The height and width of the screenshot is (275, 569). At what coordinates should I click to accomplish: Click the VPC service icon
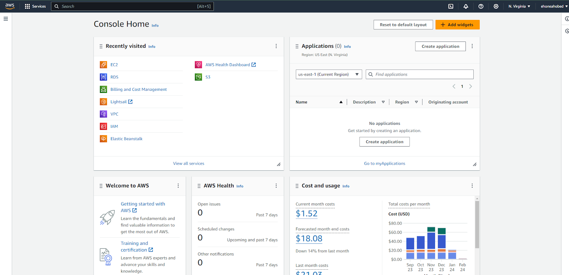[103, 114]
